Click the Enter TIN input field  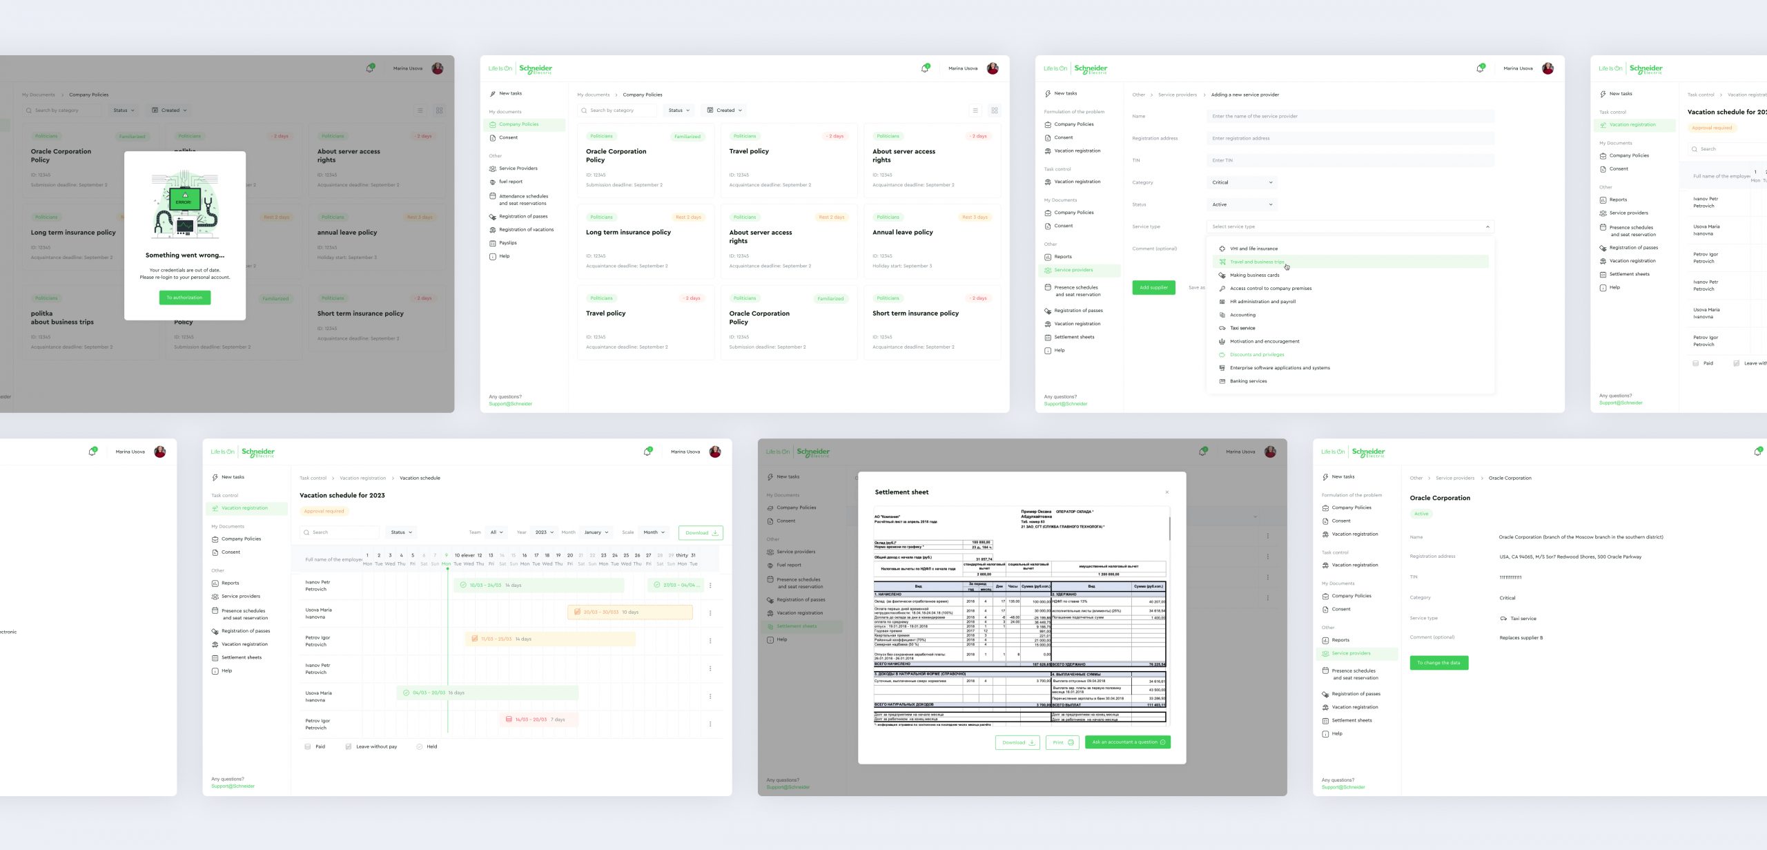click(x=1349, y=160)
